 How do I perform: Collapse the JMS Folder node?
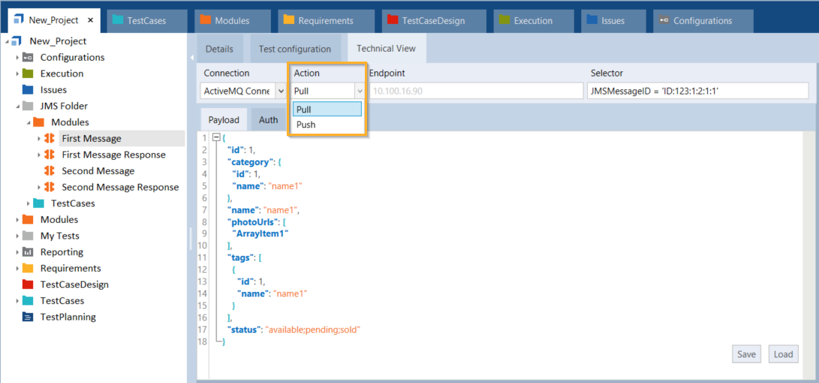coord(17,106)
